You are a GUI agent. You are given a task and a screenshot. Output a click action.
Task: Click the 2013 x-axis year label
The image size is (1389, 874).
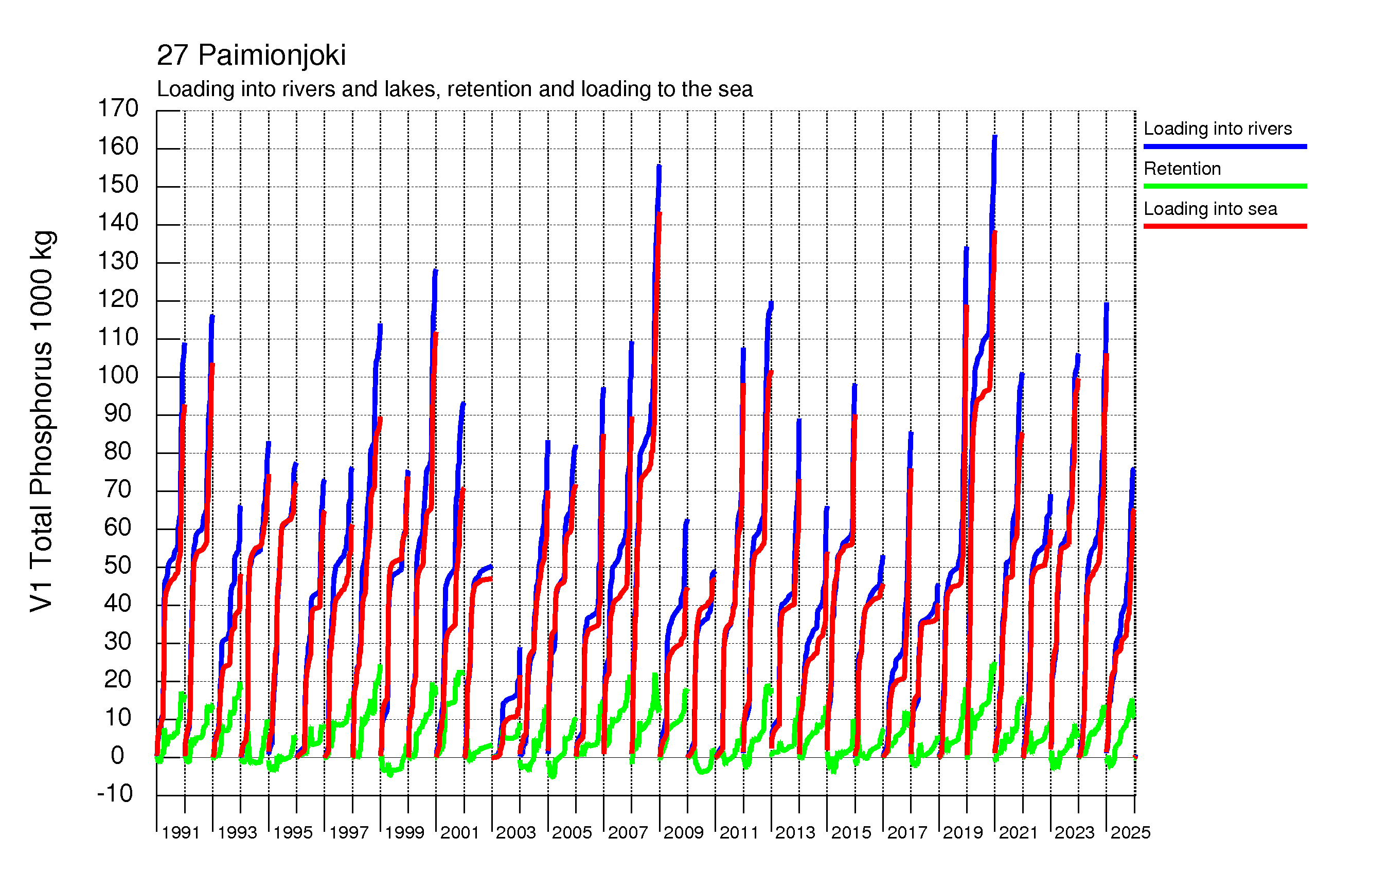795,832
